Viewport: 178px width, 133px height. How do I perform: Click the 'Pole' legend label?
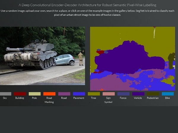(34, 98)
